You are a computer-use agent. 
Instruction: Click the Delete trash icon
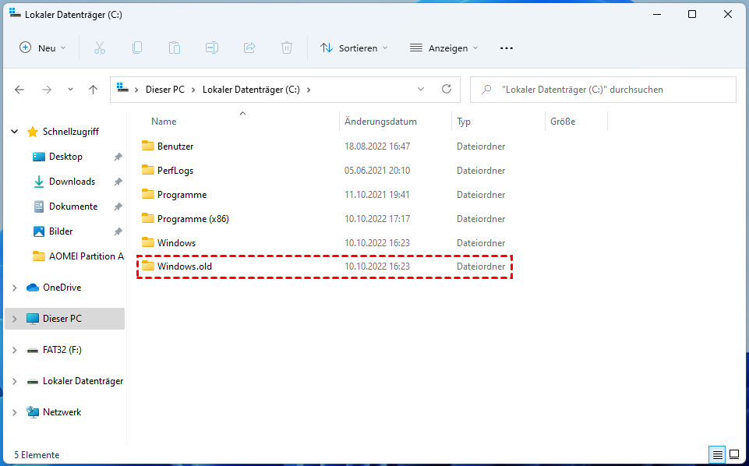tap(287, 48)
